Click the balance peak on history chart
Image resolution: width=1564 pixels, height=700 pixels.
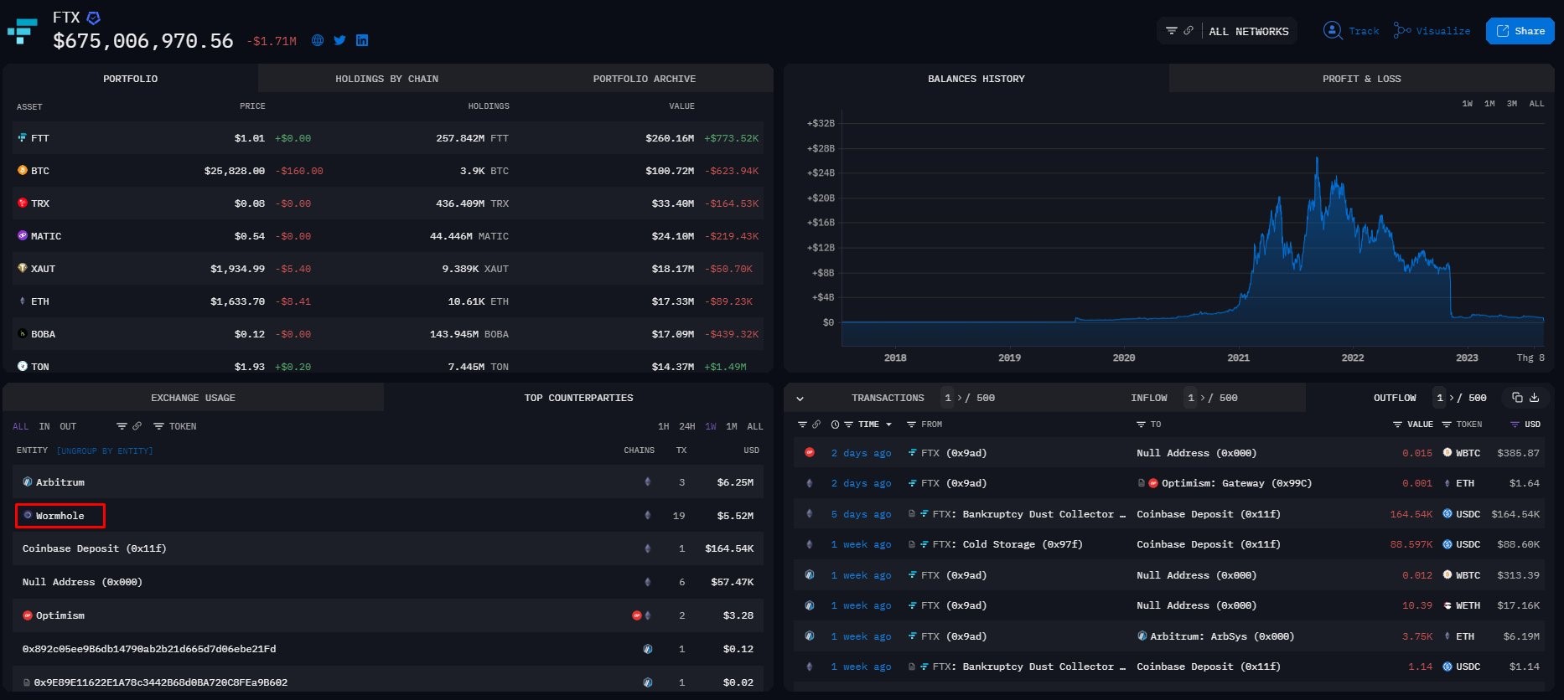1317,158
